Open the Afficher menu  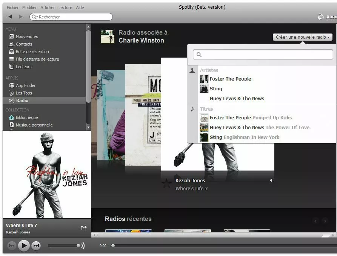[x=48, y=8]
